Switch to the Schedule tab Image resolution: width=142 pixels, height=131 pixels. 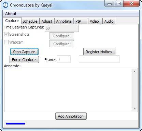(30, 21)
